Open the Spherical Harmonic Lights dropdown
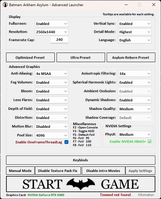 pyautogui.click(x=135, y=82)
